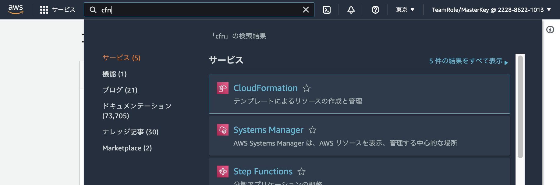The height and width of the screenshot is (185, 560).
Task: Favorite Systems Manager with the star
Action: click(x=312, y=130)
